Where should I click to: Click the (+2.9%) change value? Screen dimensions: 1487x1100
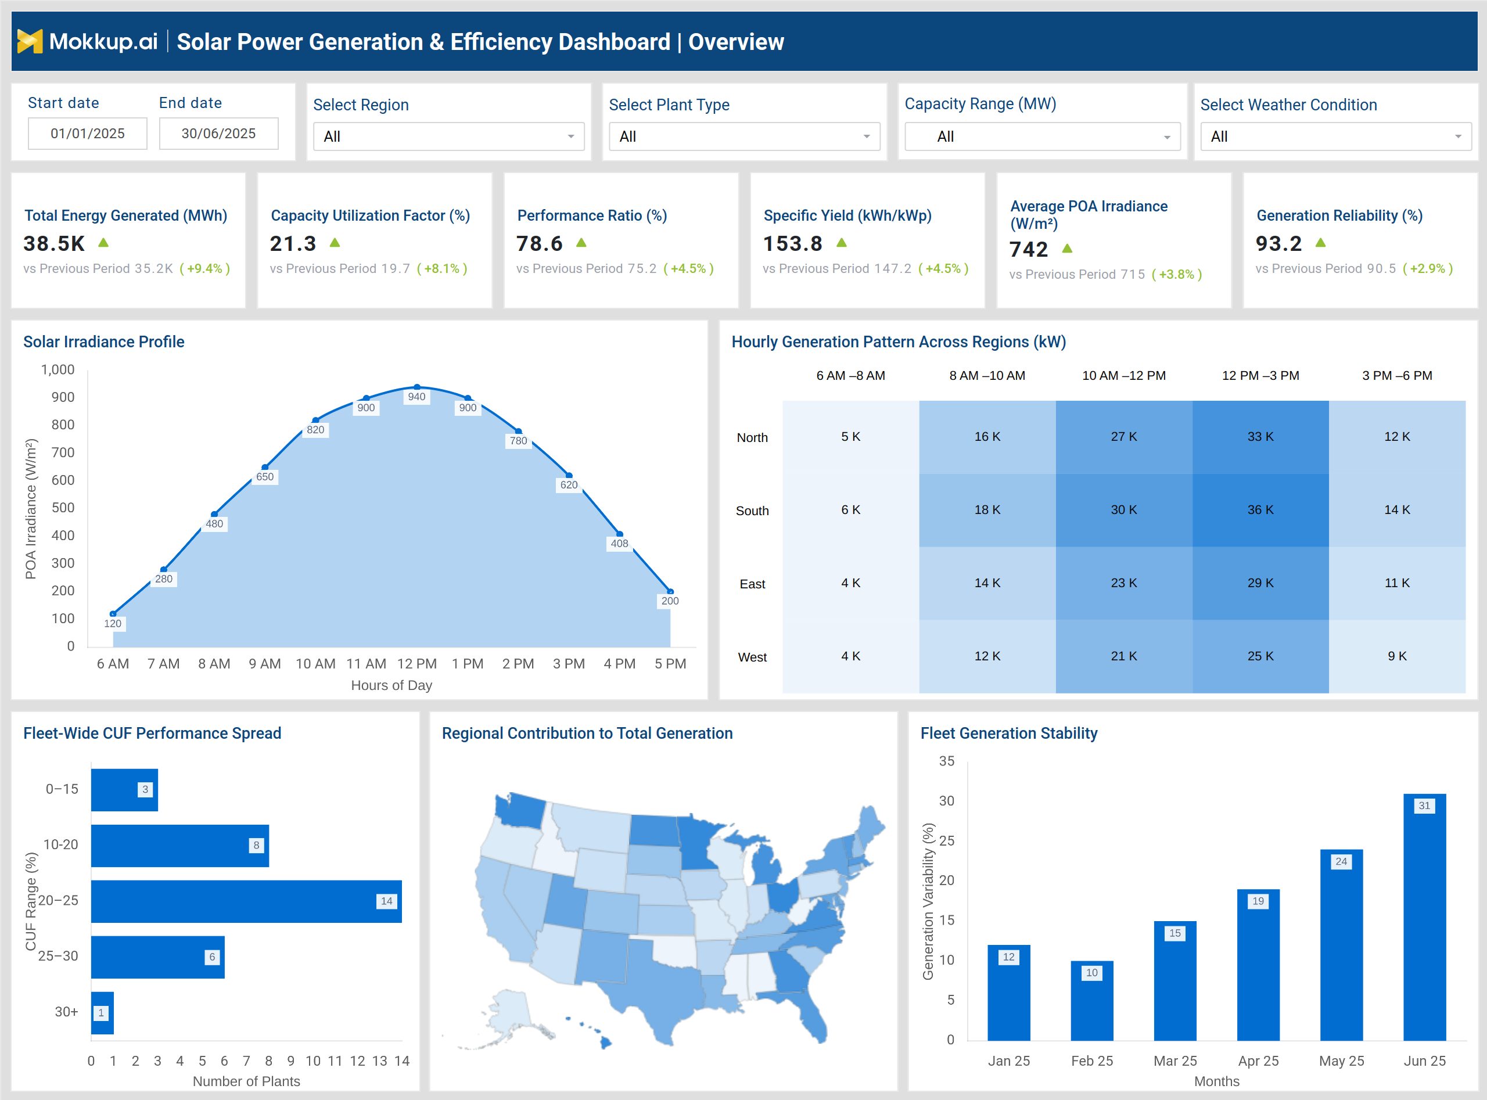click(1428, 269)
